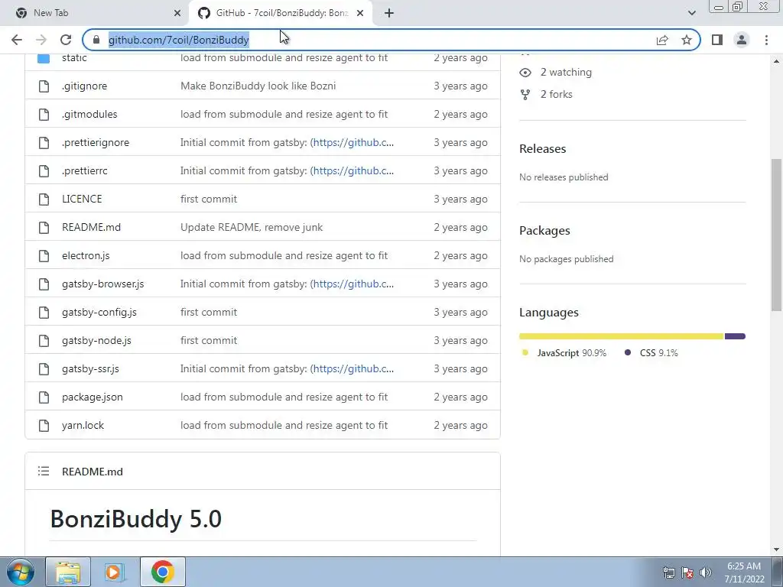Reload the GitHub page
This screenshot has height=587, width=783.
[x=66, y=40]
